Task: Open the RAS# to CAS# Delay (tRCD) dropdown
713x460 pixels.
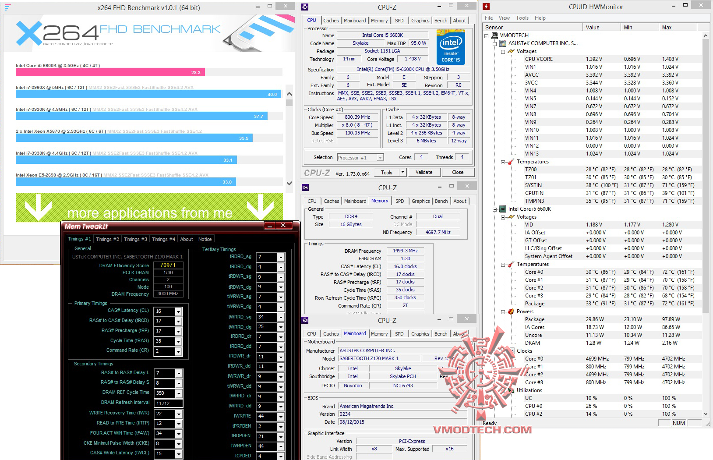Action: (x=178, y=321)
